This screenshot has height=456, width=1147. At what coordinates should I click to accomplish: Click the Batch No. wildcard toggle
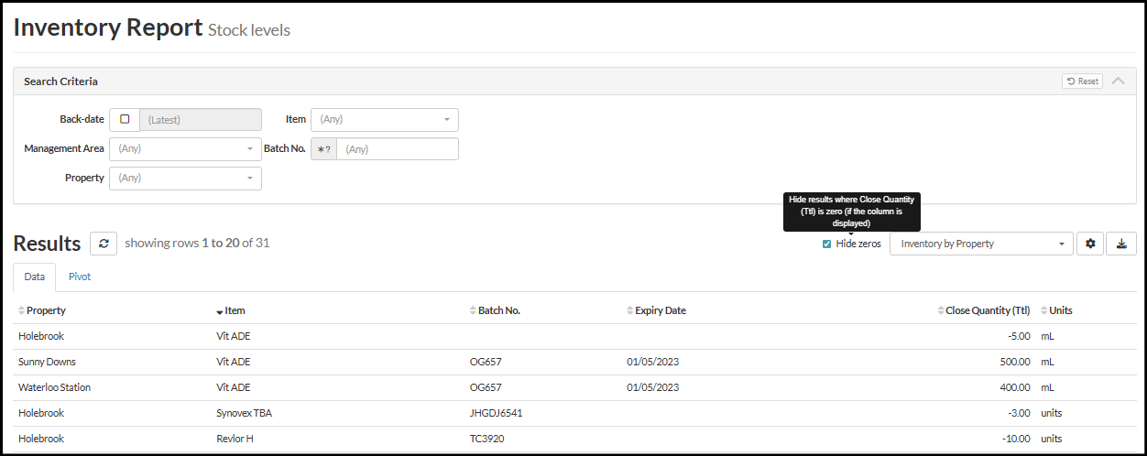pos(324,148)
